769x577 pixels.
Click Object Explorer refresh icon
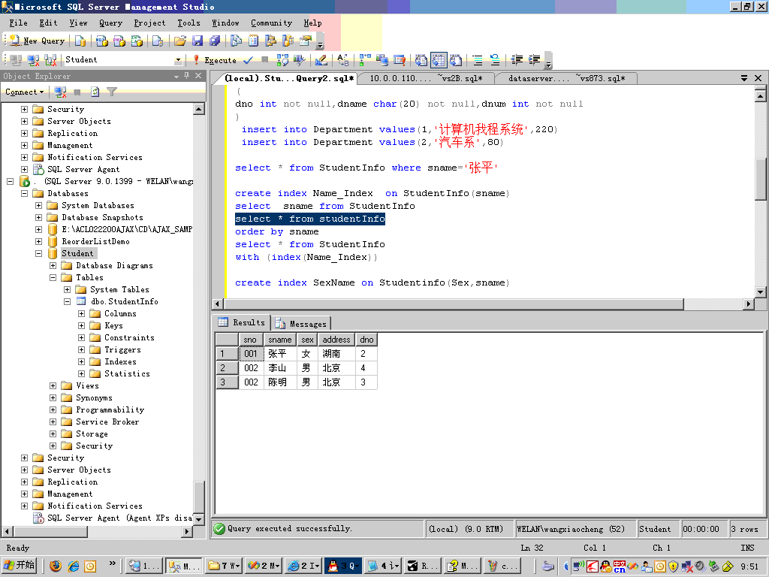[x=95, y=92]
